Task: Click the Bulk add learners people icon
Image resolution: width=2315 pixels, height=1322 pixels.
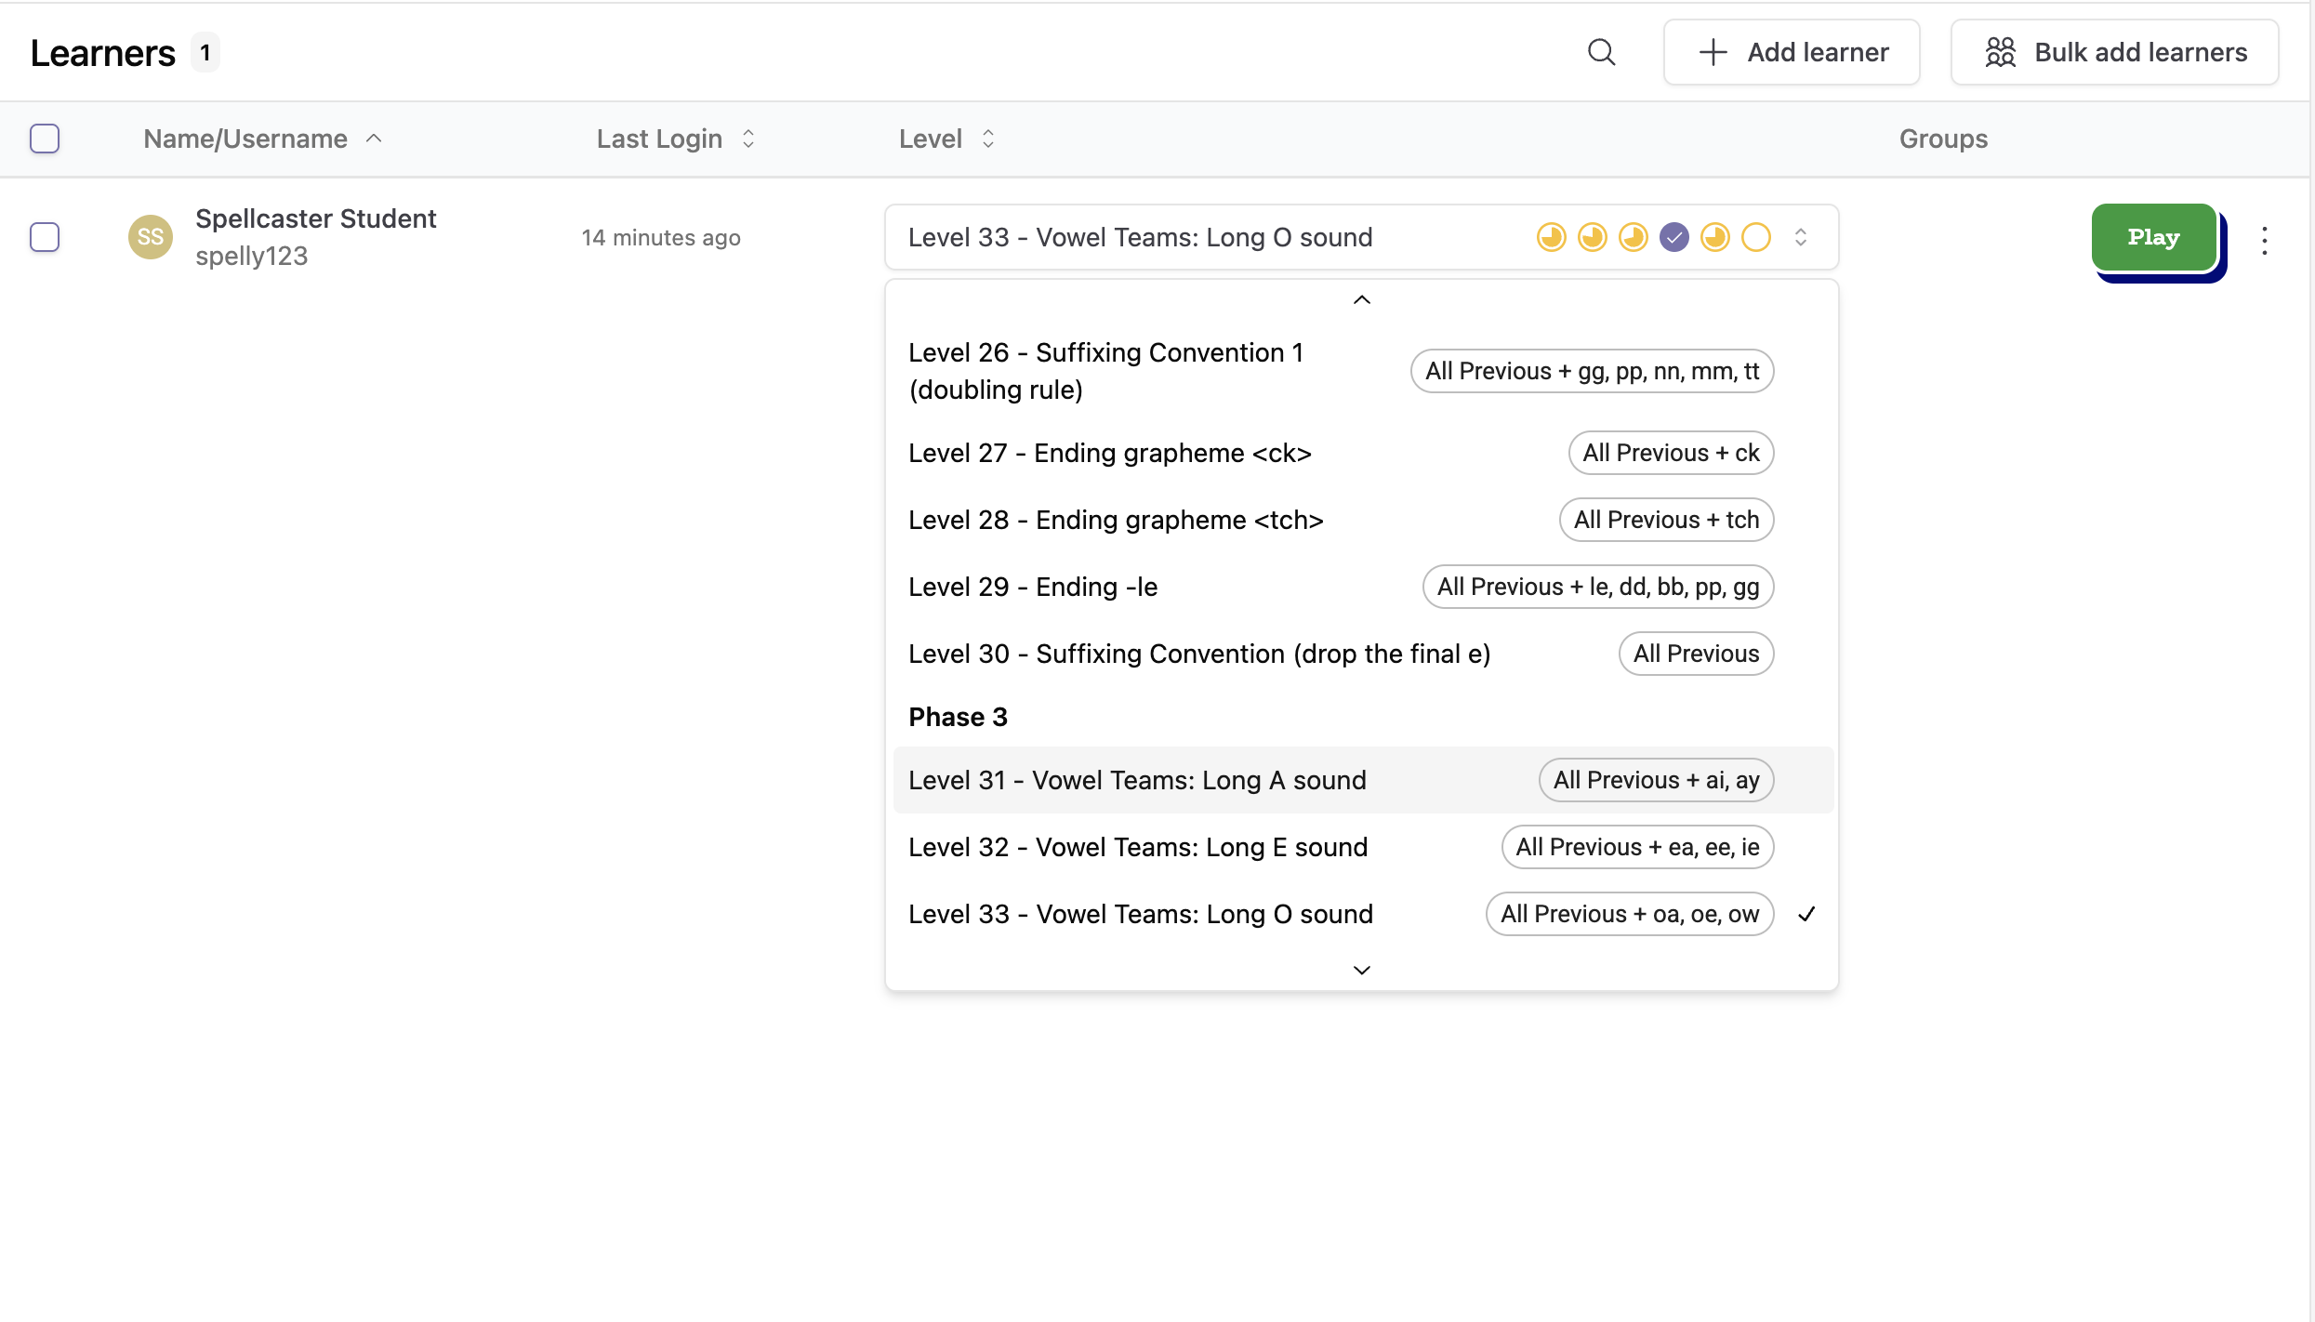Action: point(2001,52)
